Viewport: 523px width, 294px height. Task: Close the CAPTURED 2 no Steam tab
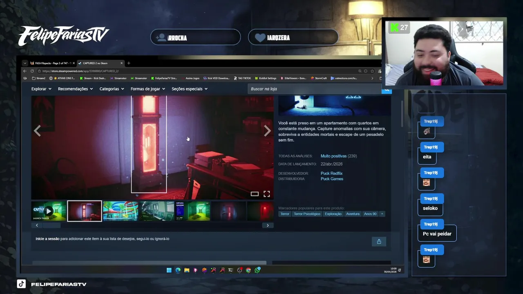121,63
